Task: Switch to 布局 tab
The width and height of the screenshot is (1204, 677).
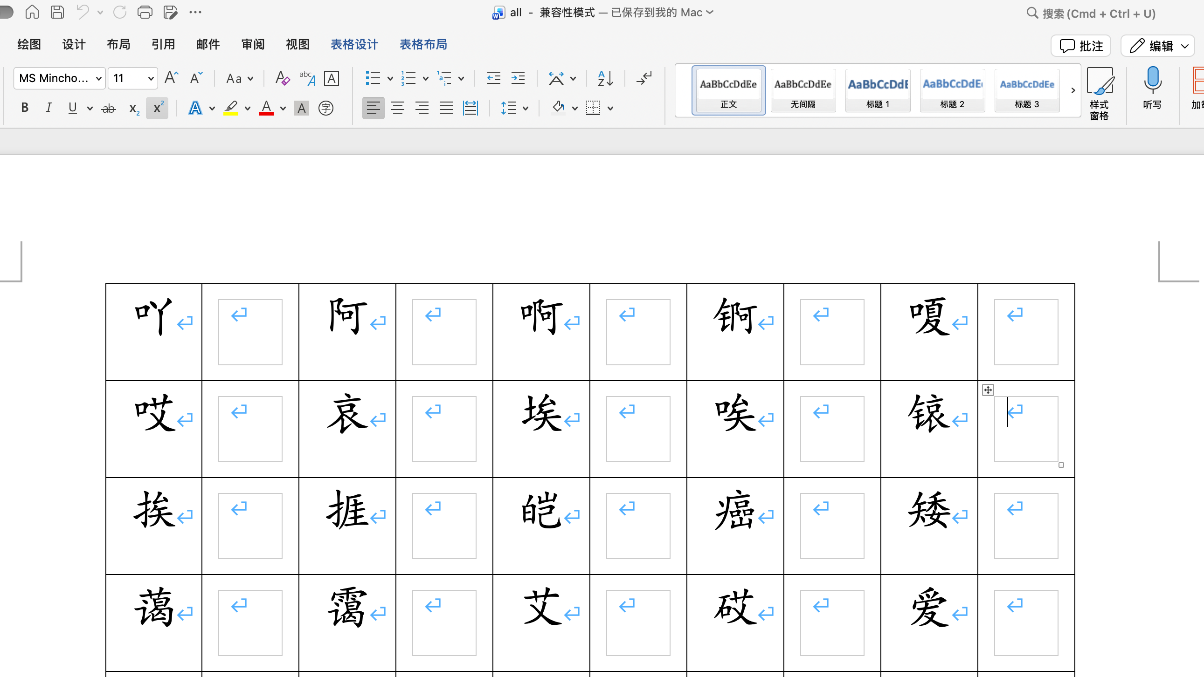Action: pyautogui.click(x=118, y=44)
